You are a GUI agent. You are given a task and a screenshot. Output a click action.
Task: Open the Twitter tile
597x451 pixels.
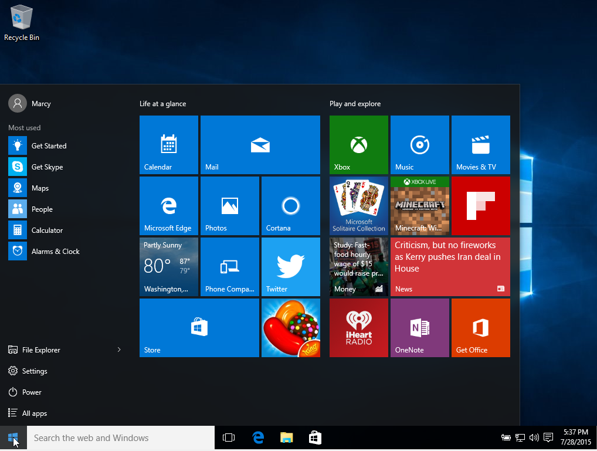tap(290, 266)
